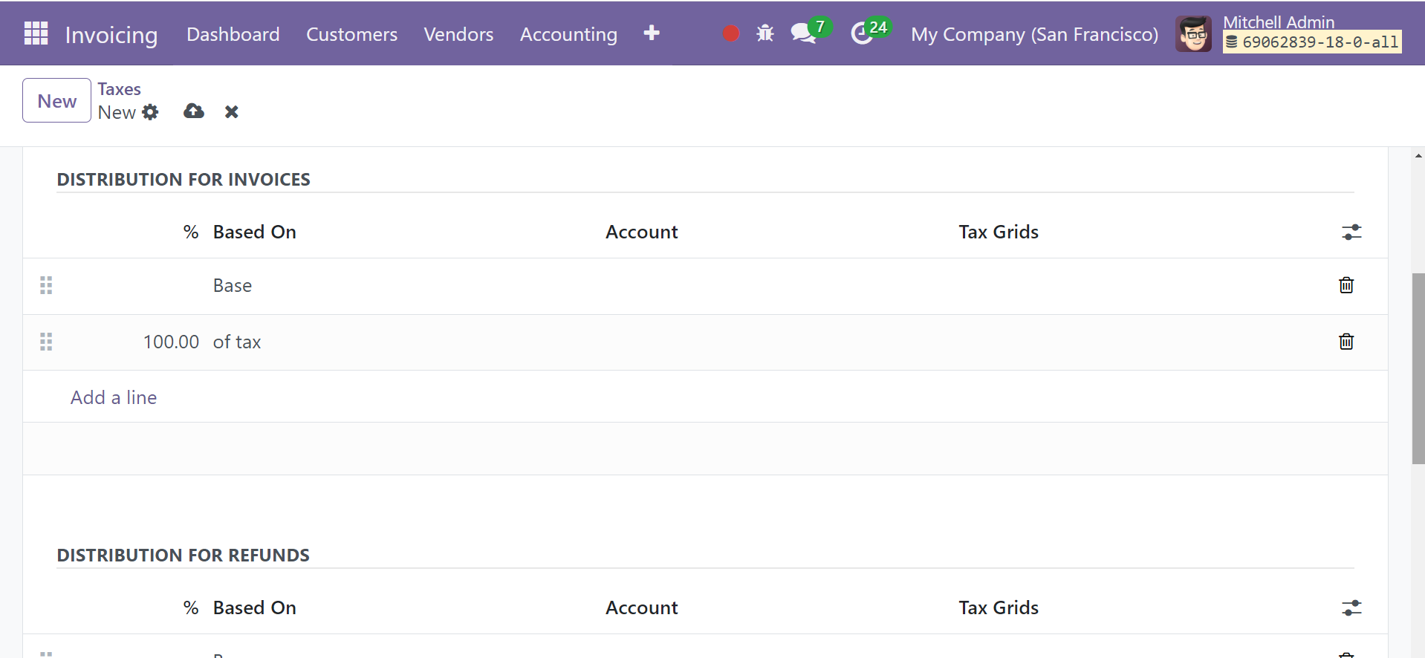1425x658 pixels.
Task: Delete the Base line in invoices
Action: (x=1346, y=285)
